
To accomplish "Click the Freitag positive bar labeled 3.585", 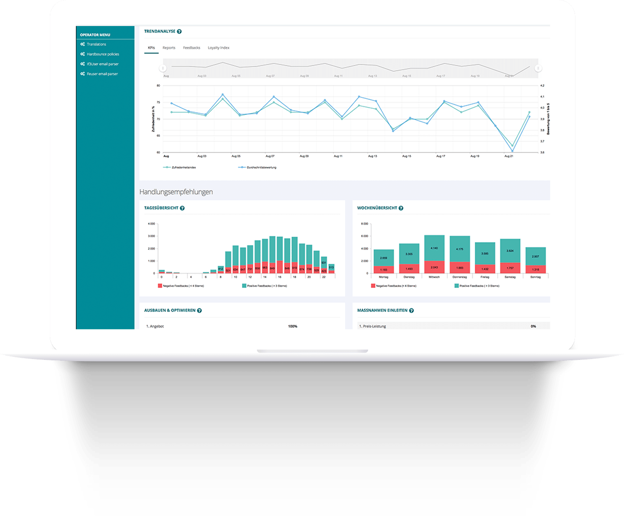I will tap(485, 253).
